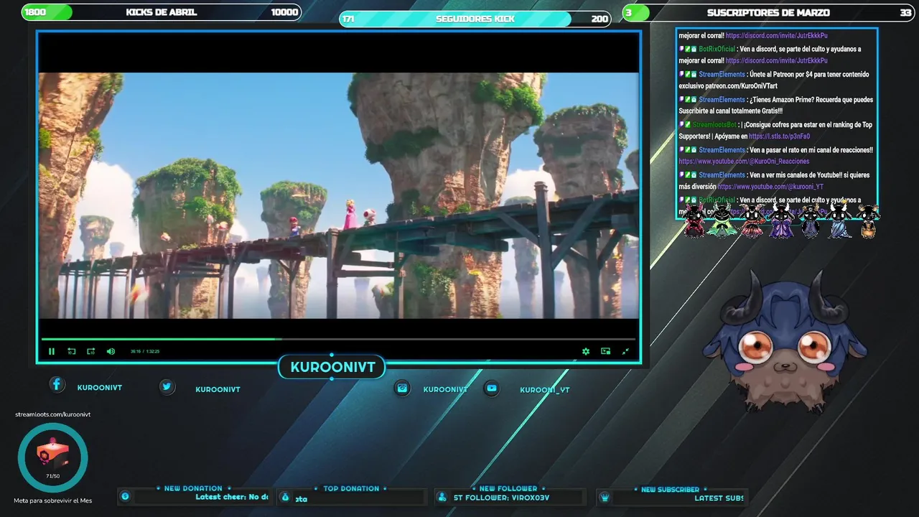Click the 33 Suscriptores de Marzo goal value
Screen dimensions: 919x517
(x=905, y=12)
